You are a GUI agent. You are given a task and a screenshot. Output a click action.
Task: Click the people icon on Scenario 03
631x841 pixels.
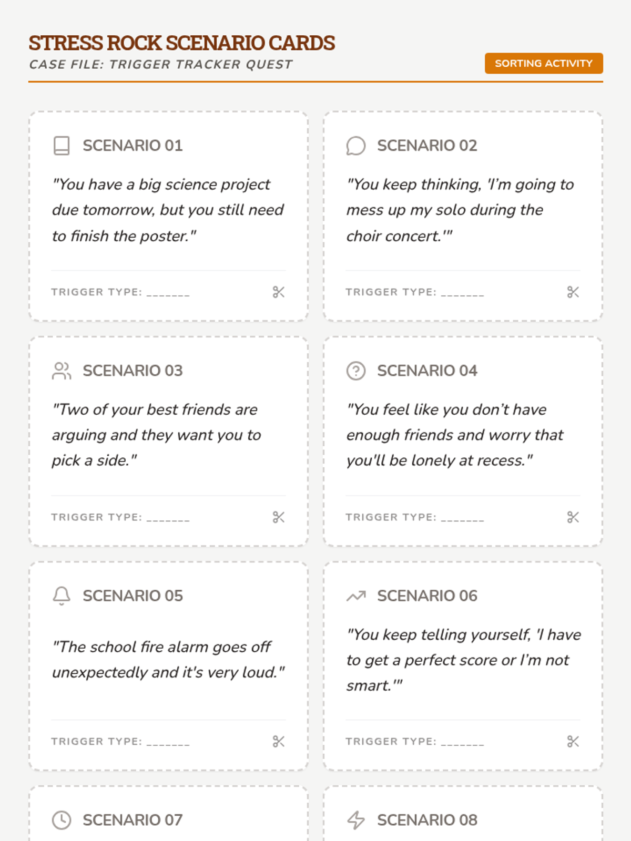click(62, 371)
